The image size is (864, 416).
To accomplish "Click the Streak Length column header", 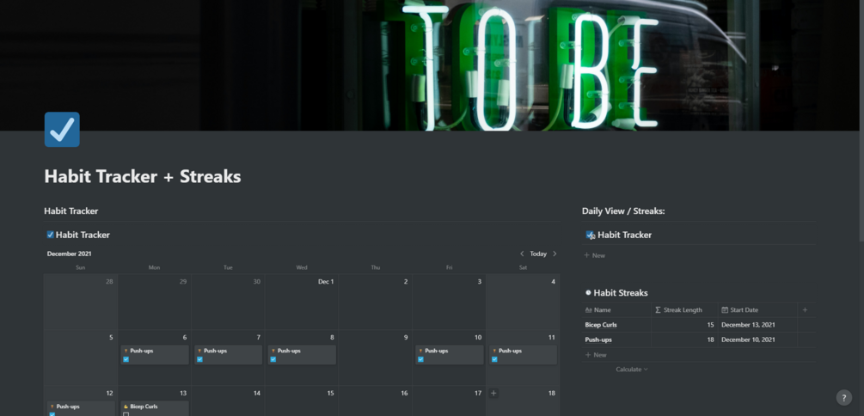I will pyautogui.click(x=683, y=310).
